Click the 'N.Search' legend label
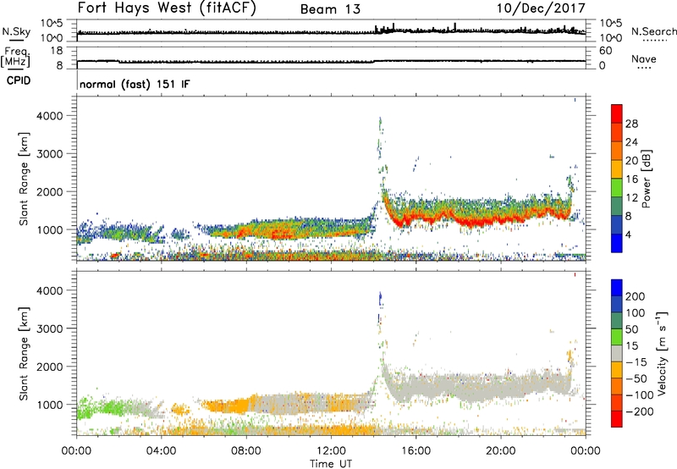This screenshot has width=677, height=469. pyautogui.click(x=654, y=31)
